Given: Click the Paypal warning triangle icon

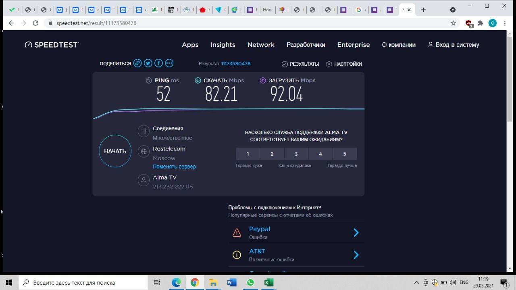Looking at the screenshot, I should coord(237,233).
